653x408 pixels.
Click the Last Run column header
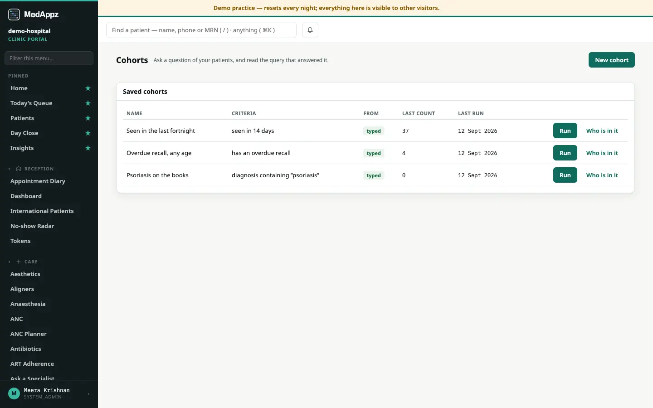coord(471,113)
